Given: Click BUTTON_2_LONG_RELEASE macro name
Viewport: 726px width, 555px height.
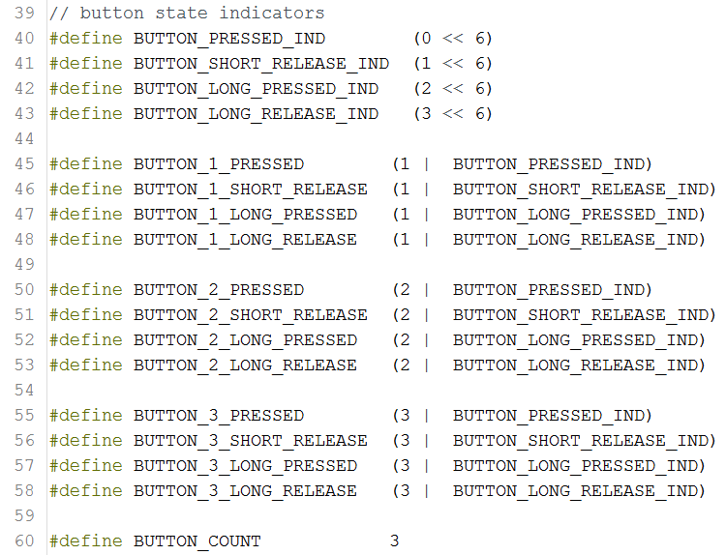Looking at the screenshot, I should coord(245,365).
